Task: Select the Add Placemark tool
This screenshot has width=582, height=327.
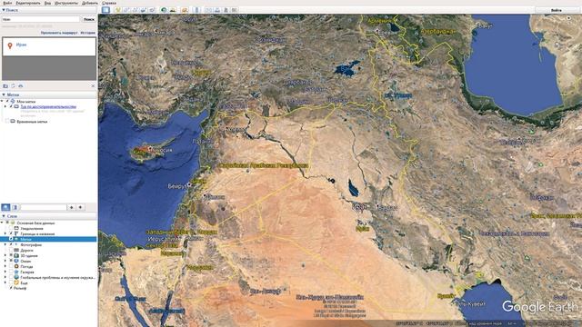Action: pyautogui.click(x=118, y=10)
